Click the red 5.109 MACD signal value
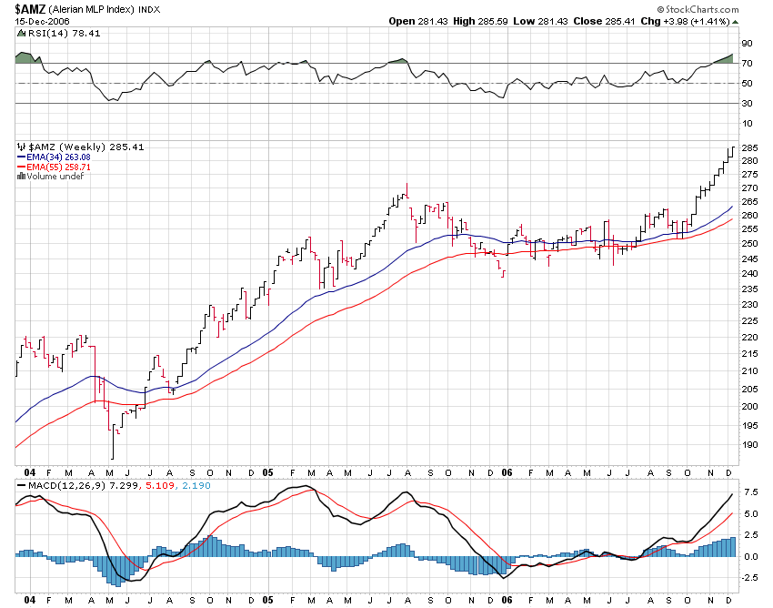This screenshot has height=608, width=773. (x=159, y=486)
